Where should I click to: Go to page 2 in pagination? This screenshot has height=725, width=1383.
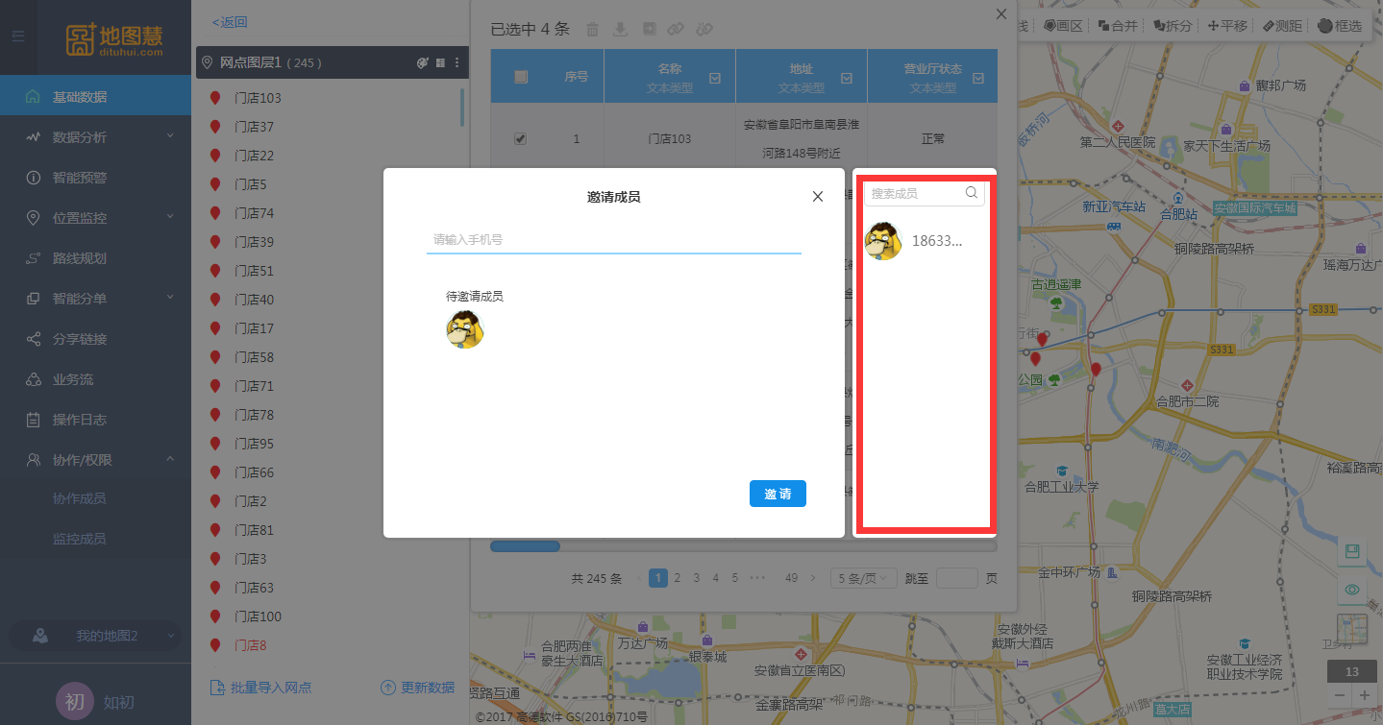coord(677,578)
